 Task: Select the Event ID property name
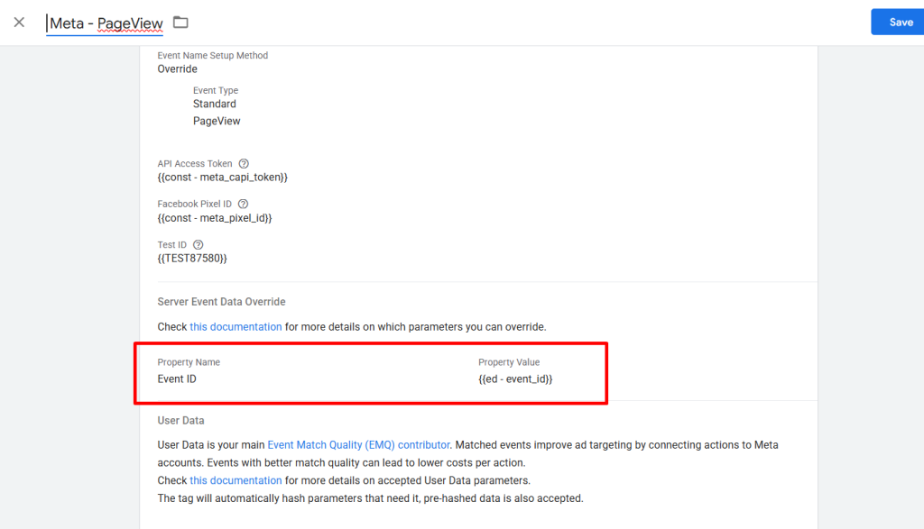(x=177, y=379)
